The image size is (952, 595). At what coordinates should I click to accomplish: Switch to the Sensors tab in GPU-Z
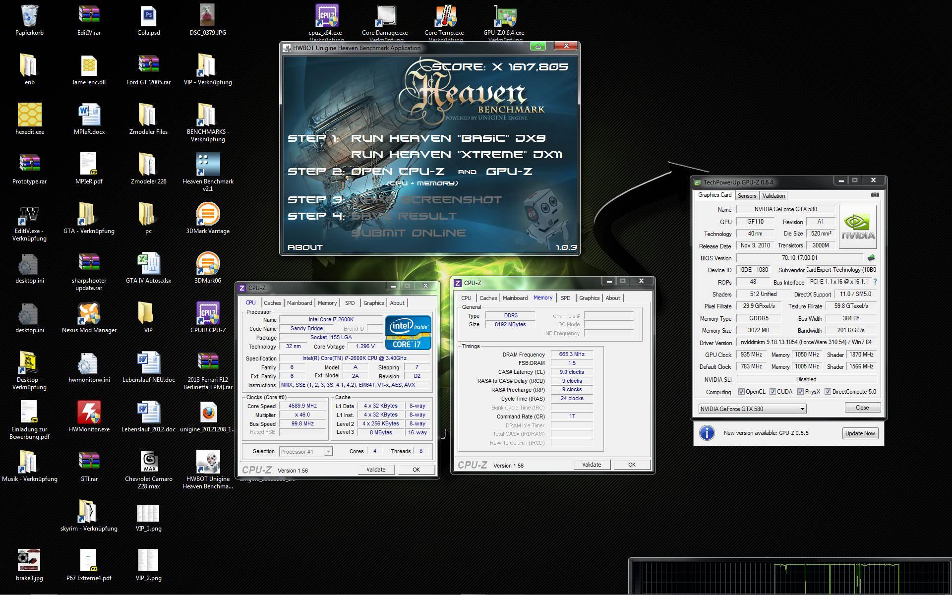(747, 196)
